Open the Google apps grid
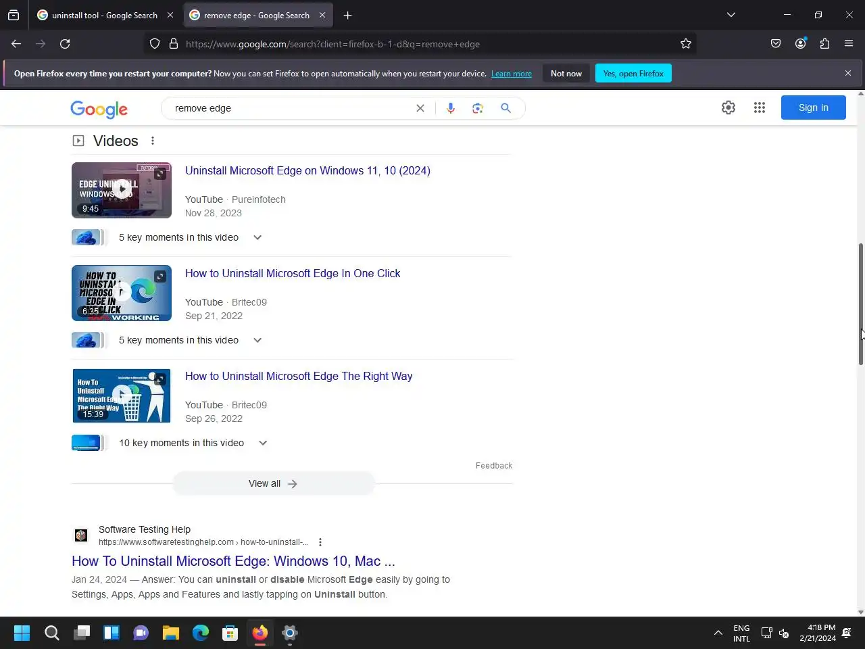 tap(760, 107)
